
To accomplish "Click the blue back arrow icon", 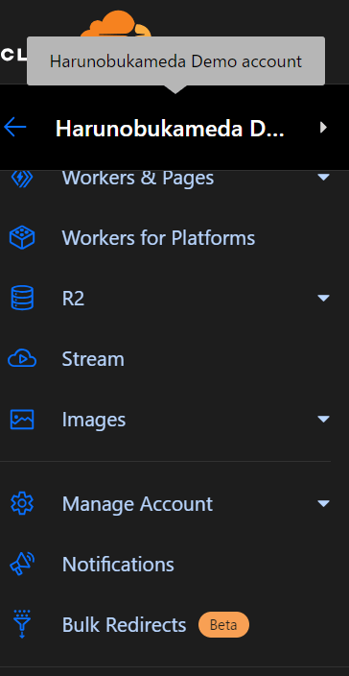I will point(15,128).
